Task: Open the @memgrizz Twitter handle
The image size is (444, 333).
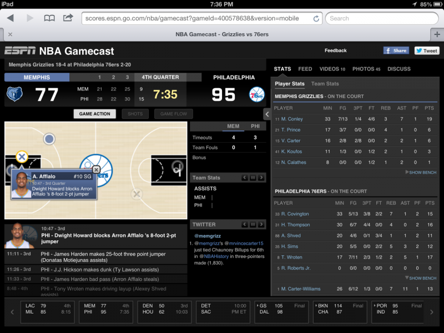Action: 208,236
